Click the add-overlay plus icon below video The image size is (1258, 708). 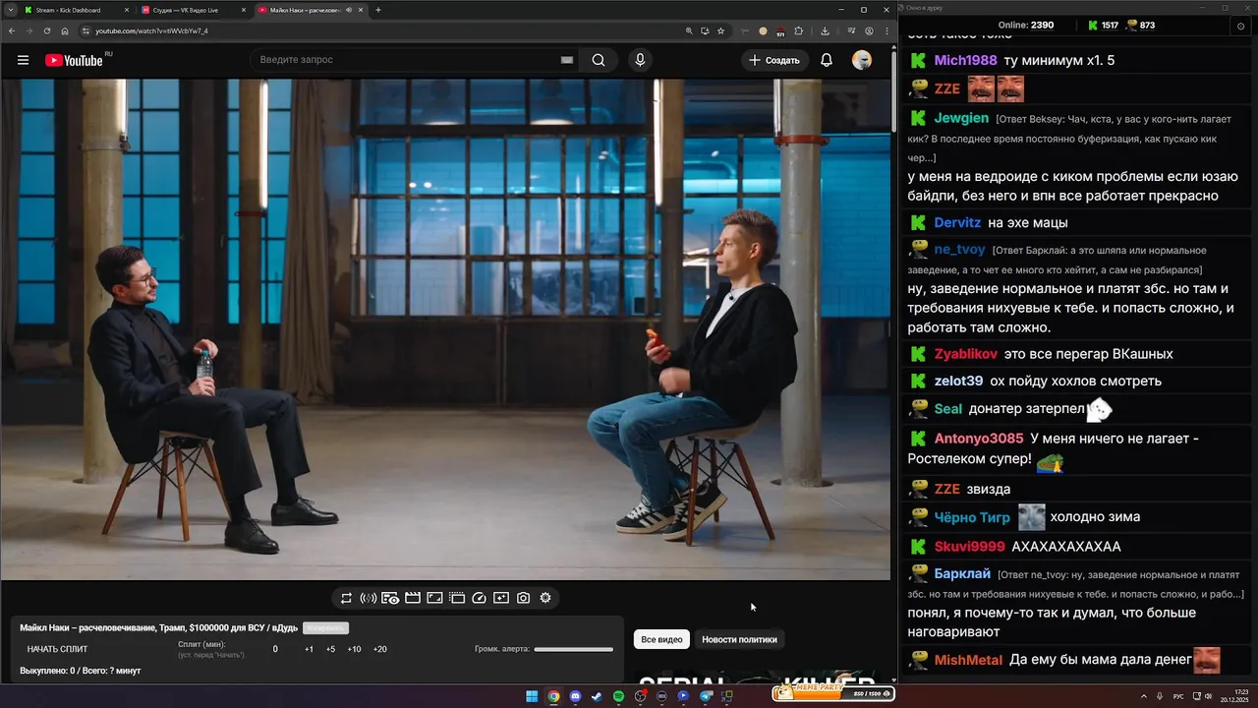point(501,598)
